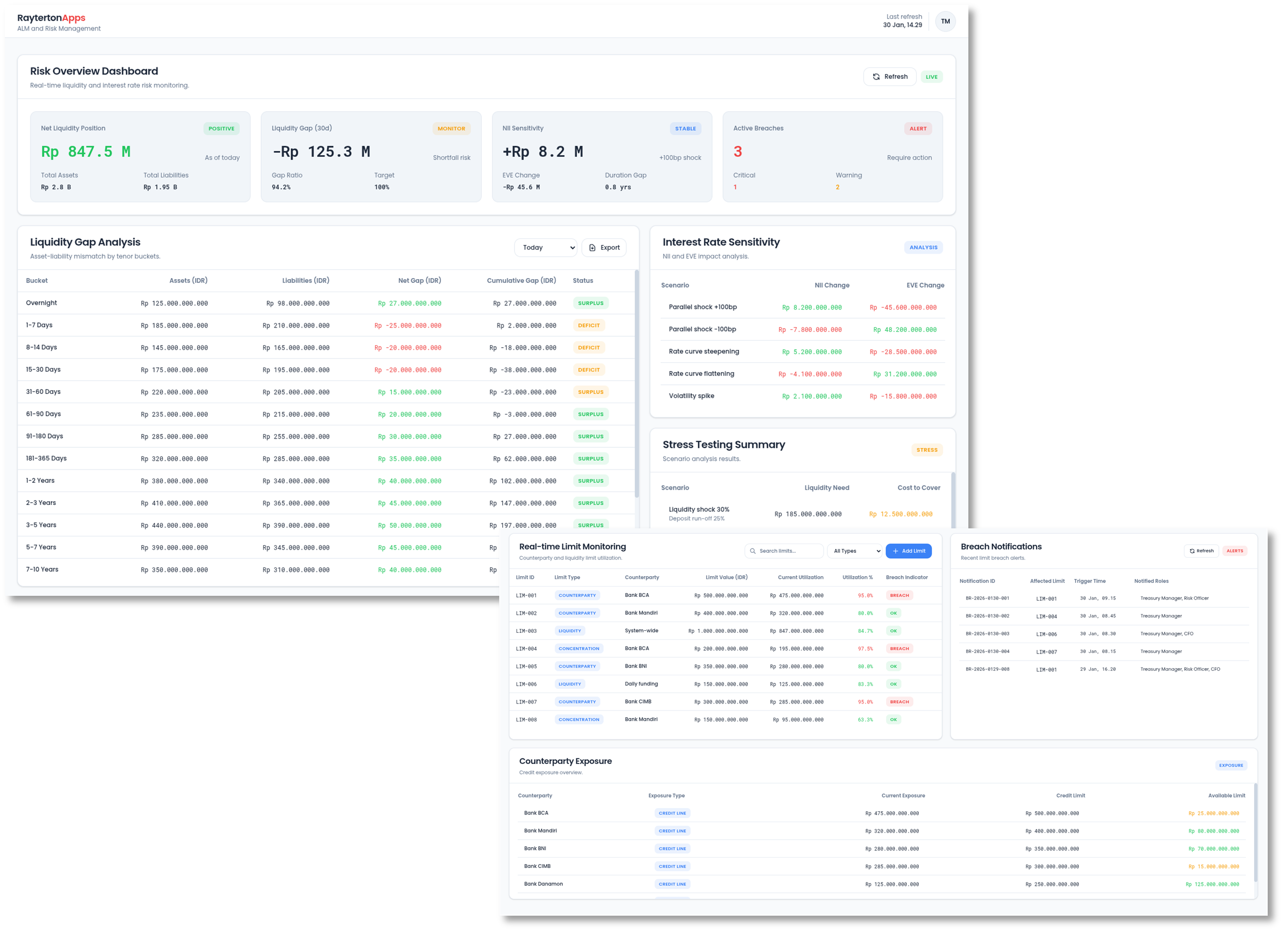Click Refresh in Breach Notifications panel
This screenshot has height=931, width=1283.
pyautogui.click(x=1201, y=551)
